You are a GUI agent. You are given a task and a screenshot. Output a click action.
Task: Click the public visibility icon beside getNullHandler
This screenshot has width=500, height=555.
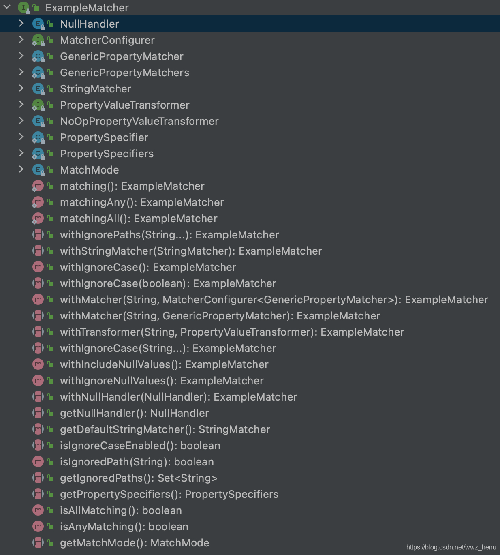51,413
